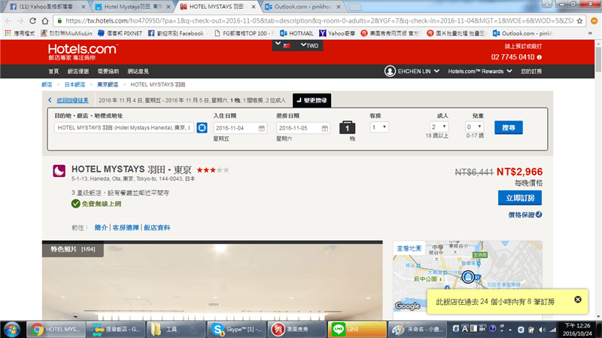Close the recent bookings notification popup

(578, 300)
